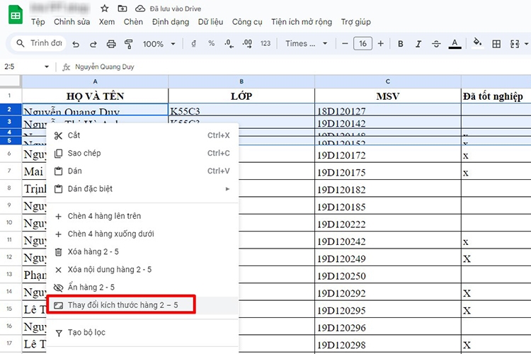Open the Google Sheets home icon
Image resolution: width=531 pixels, height=354 pixels.
tap(16, 16)
